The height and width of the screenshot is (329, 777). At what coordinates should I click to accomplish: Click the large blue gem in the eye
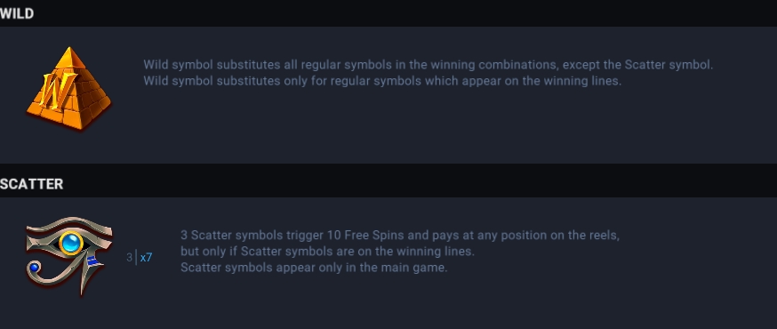tap(72, 244)
